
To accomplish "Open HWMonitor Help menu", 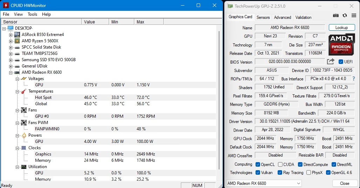I will (x=46, y=14).
